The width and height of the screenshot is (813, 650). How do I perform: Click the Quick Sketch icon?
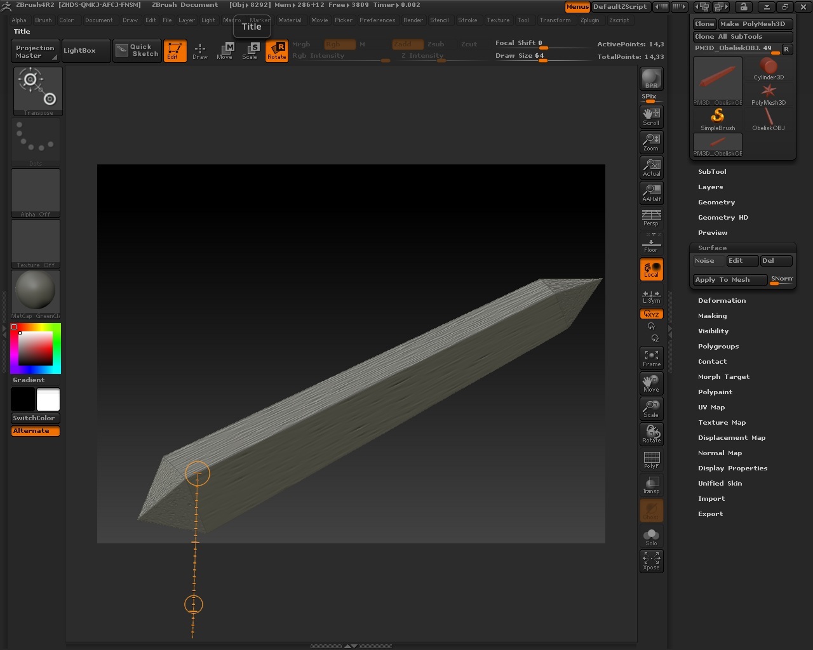pyautogui.click(x=137, y=51)
